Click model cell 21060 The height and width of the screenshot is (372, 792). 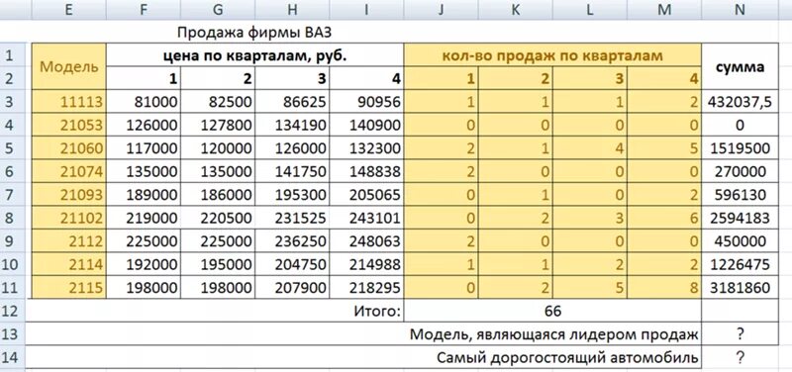coord(68,148)
